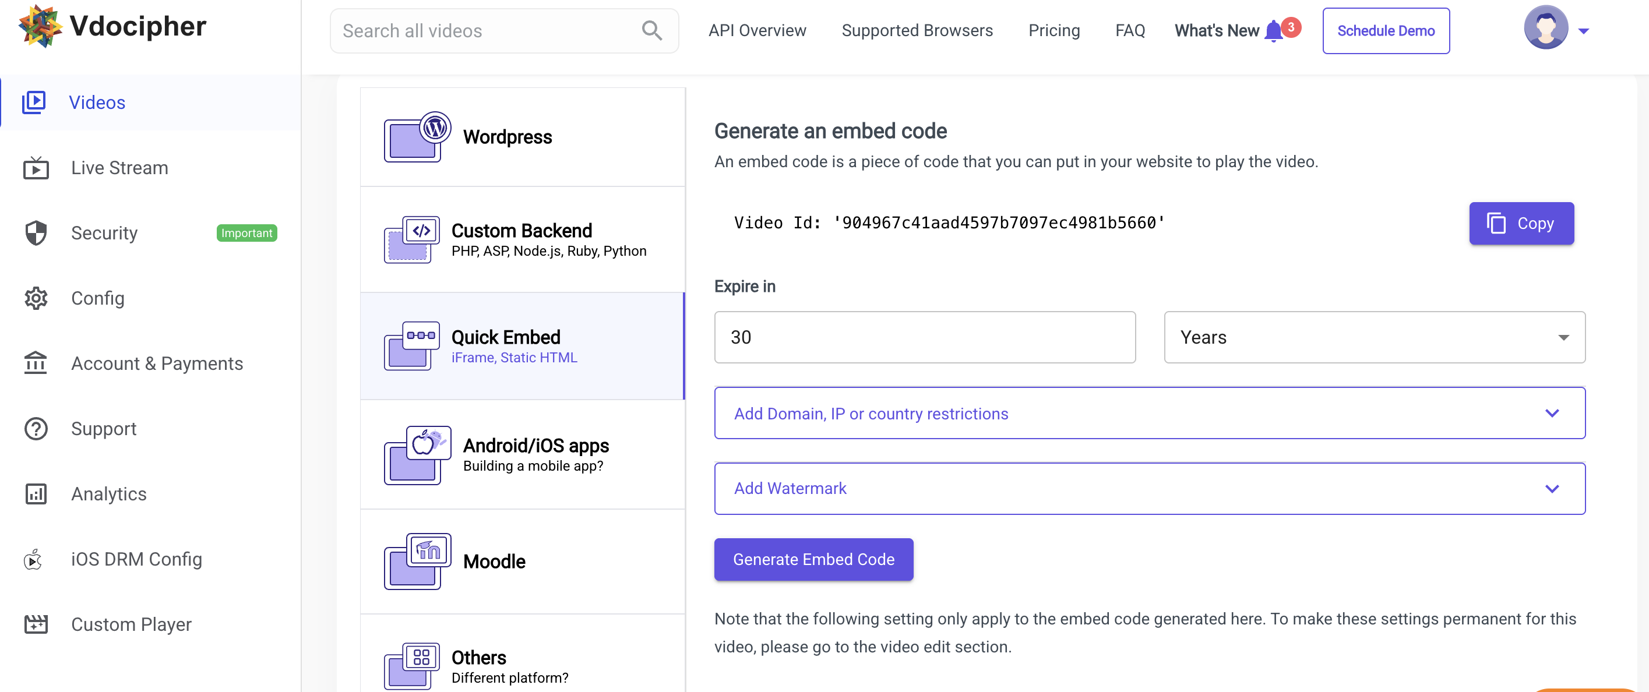Screen dimensions: 1649x692
Task: Click the search magnifier icon
Action: (x=652, y=30)
